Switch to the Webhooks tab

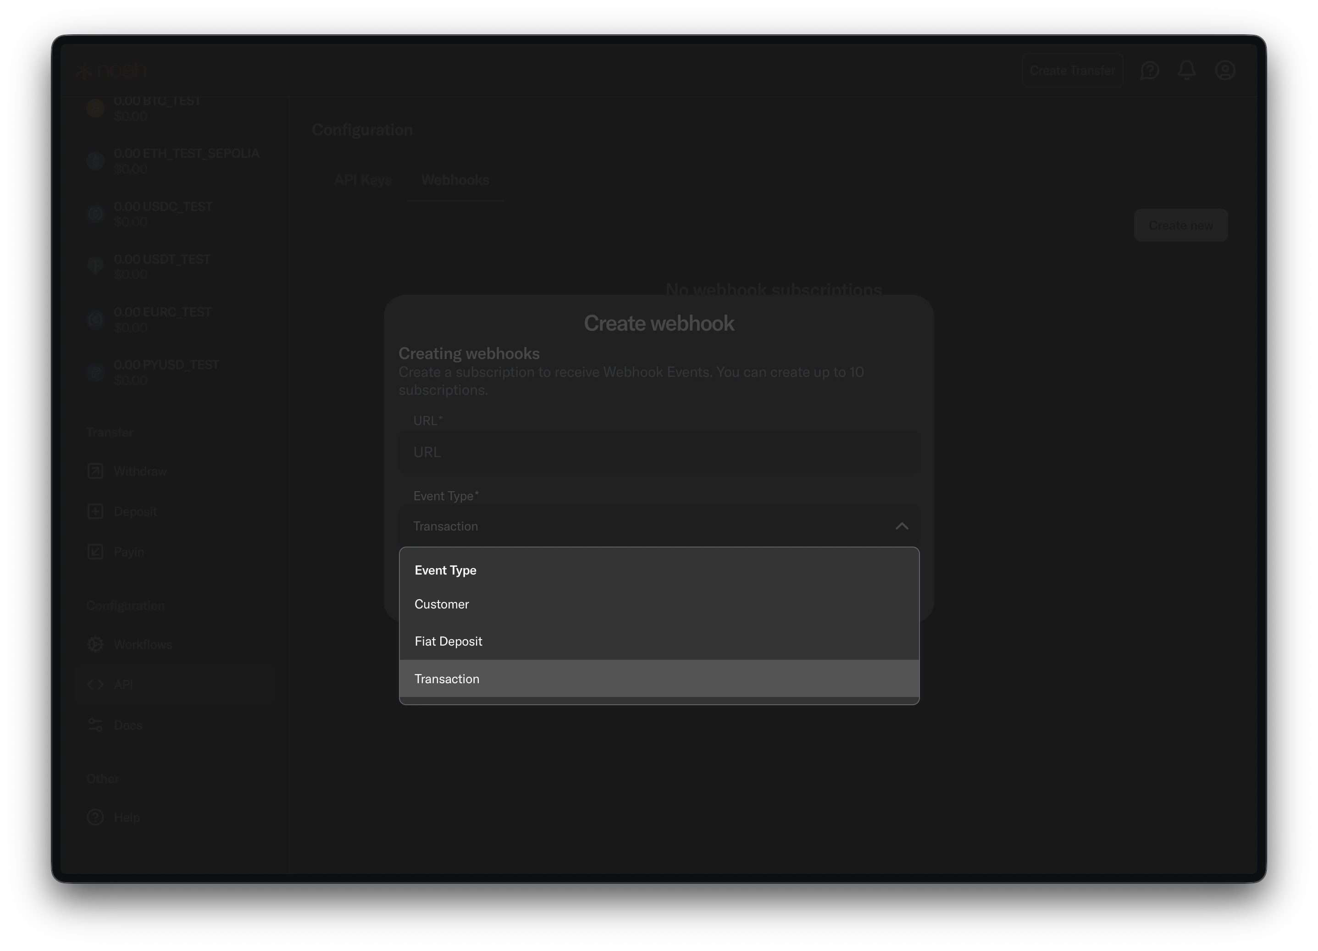point(455,180)
